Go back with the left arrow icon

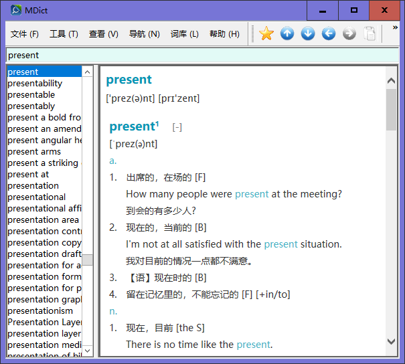pyautogui.click(x=329, y=33)
